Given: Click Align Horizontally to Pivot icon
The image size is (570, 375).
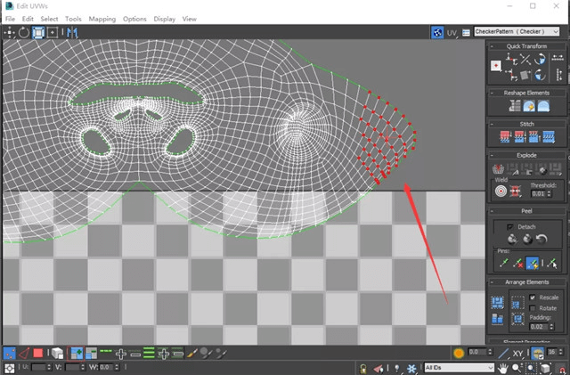Looking at the screenshot, I should (x=512, y=59).
